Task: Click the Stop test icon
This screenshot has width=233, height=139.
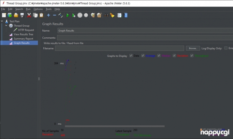Action: click(x=80, y=15)
